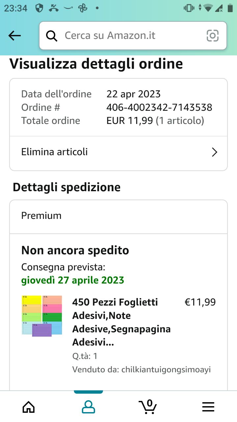Expand the Elimina articoli chevron

[214, 152]
